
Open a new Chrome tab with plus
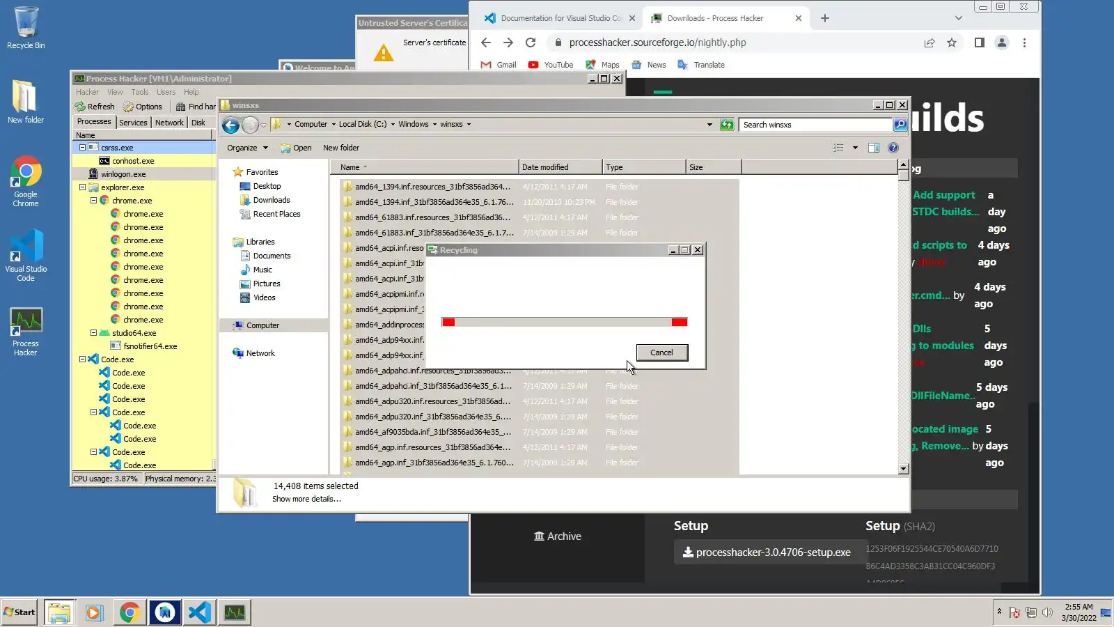825,18
